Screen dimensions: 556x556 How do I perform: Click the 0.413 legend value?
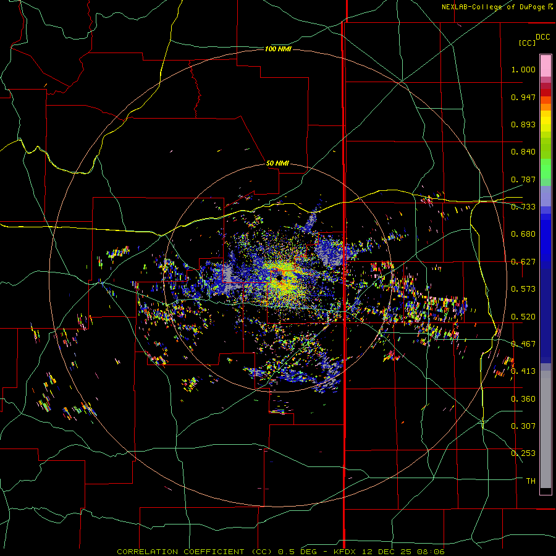tap(523, 371)
